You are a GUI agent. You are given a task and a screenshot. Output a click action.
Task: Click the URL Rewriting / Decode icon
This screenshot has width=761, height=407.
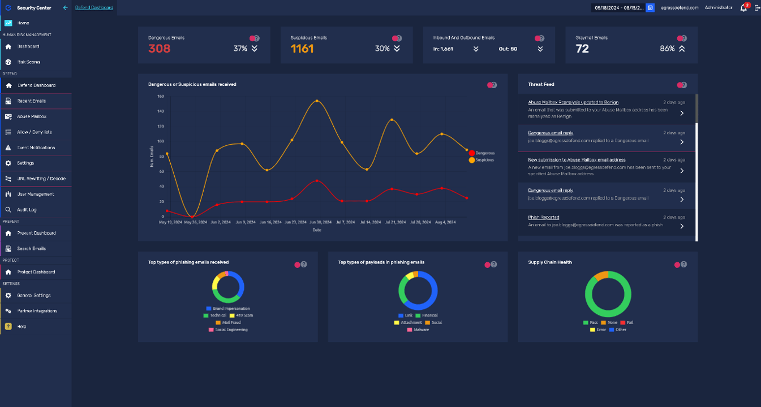(x=8, y=179)
